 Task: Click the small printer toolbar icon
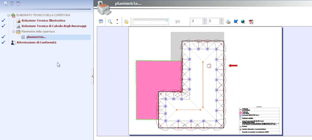tap(229, 22)
